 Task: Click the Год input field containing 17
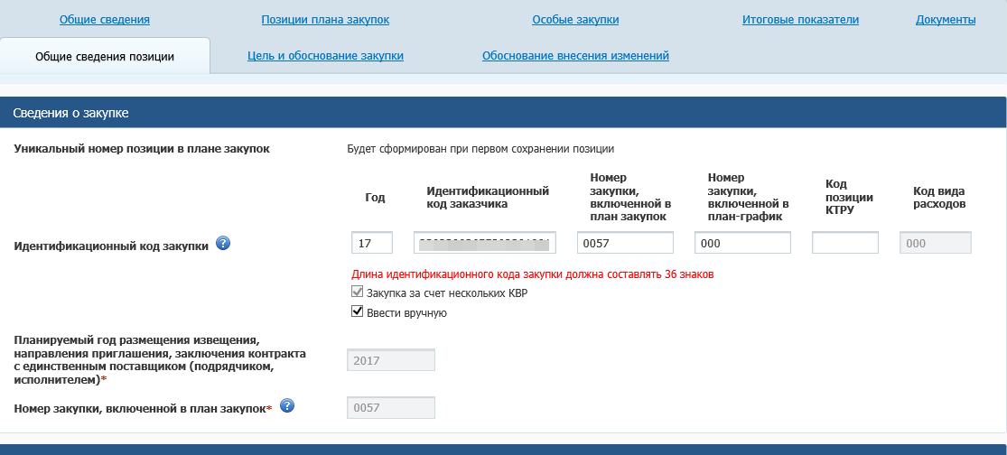pos(371,243)
